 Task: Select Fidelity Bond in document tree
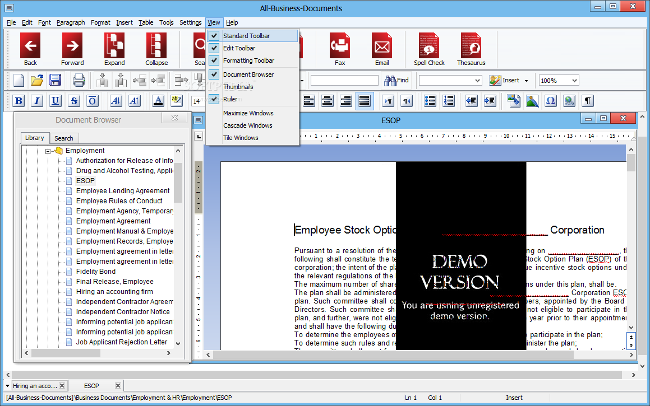tap(96, 272)
